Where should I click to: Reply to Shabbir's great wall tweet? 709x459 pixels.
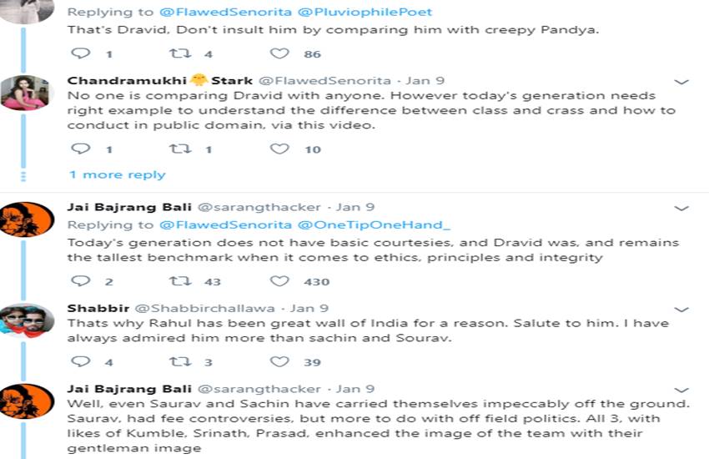click(81, 361)
